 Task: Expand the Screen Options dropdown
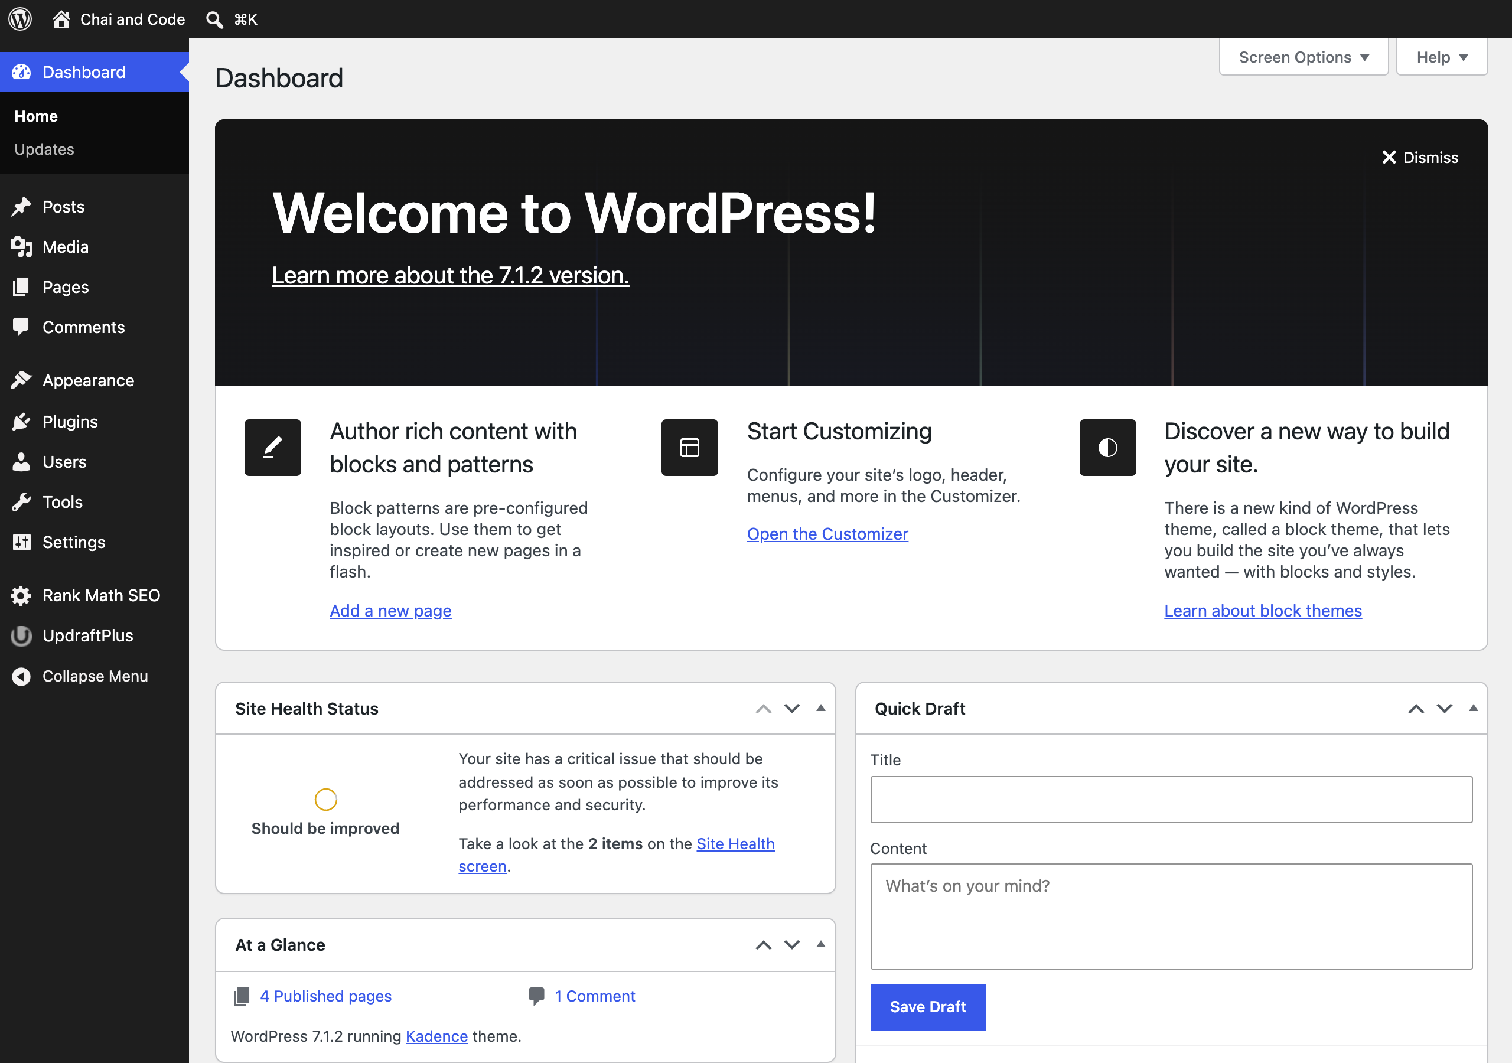1304,57
